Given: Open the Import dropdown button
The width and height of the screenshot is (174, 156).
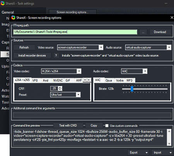Looking at the screenshot, I should click(x=162, y=153).
